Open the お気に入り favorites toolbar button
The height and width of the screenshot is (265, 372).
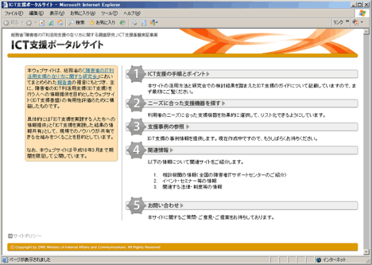tap(102, 23)
